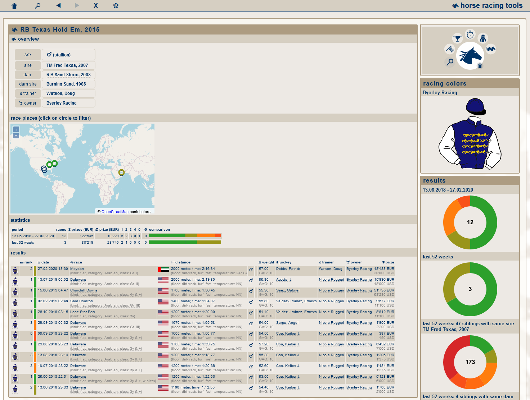The height and width of the screenshot is (400, 530).
Task: Open sire link TM Fred Texas, 2007
Action: pyautogui.click(x=67, y=65)
